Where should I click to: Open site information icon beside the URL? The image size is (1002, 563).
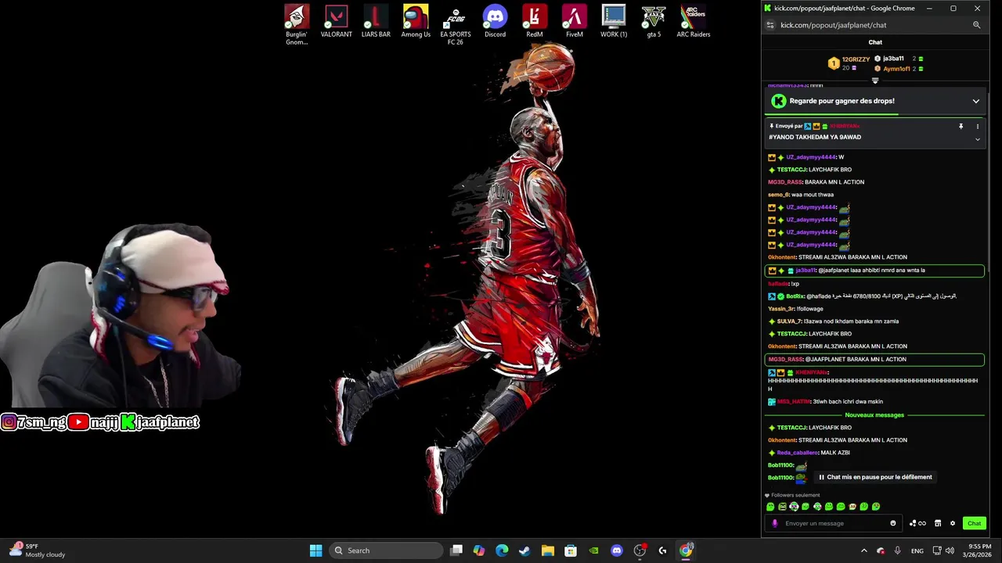[770, 25]
